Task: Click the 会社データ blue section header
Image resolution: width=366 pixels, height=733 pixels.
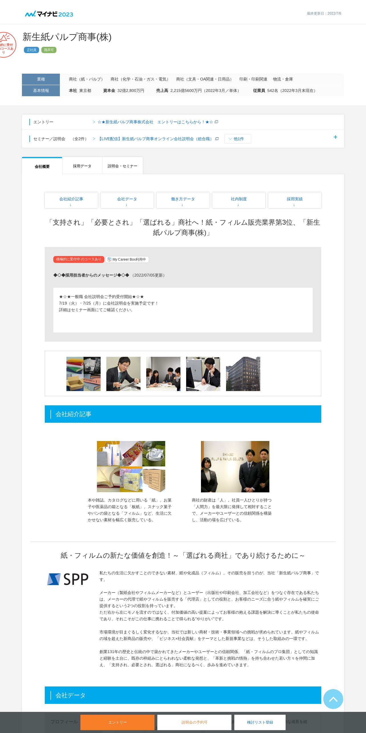Action: 183,695
